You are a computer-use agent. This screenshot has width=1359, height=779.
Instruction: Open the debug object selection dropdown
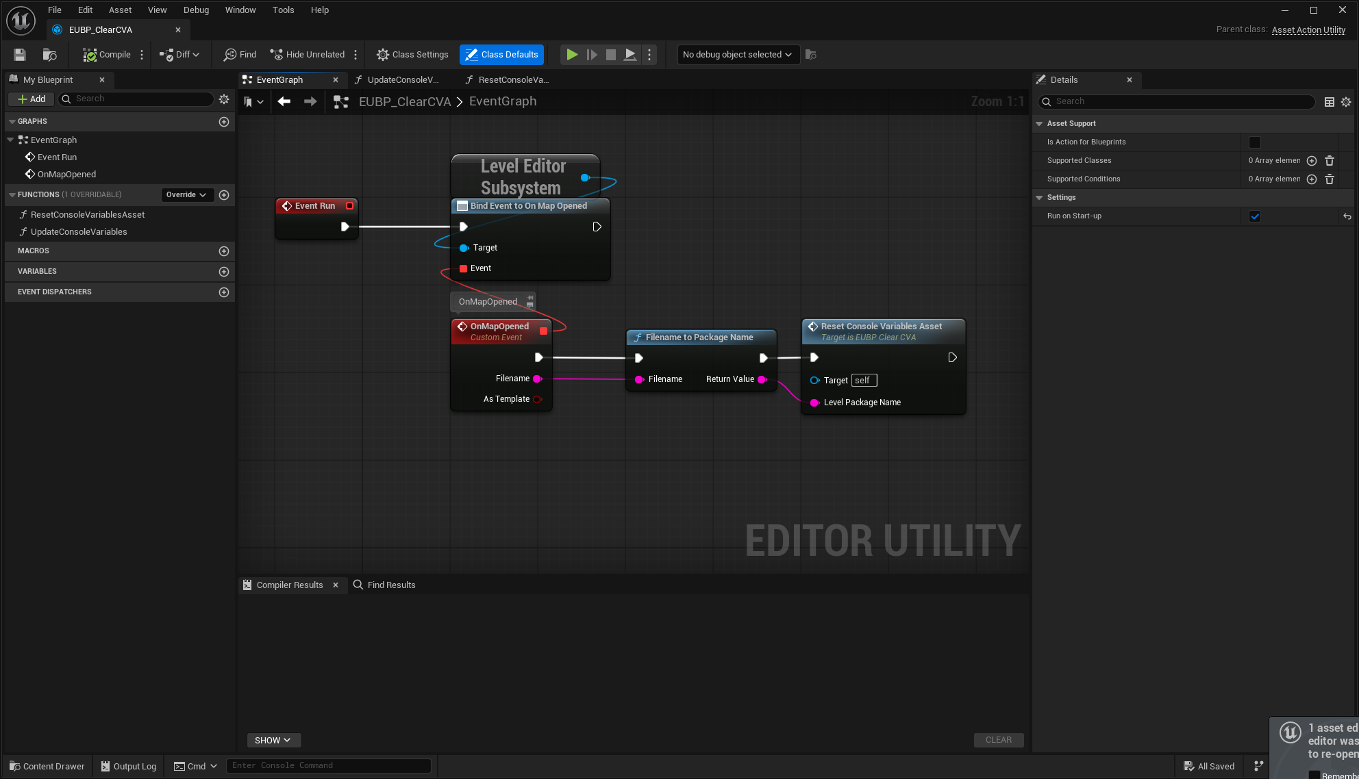point(738,55)
